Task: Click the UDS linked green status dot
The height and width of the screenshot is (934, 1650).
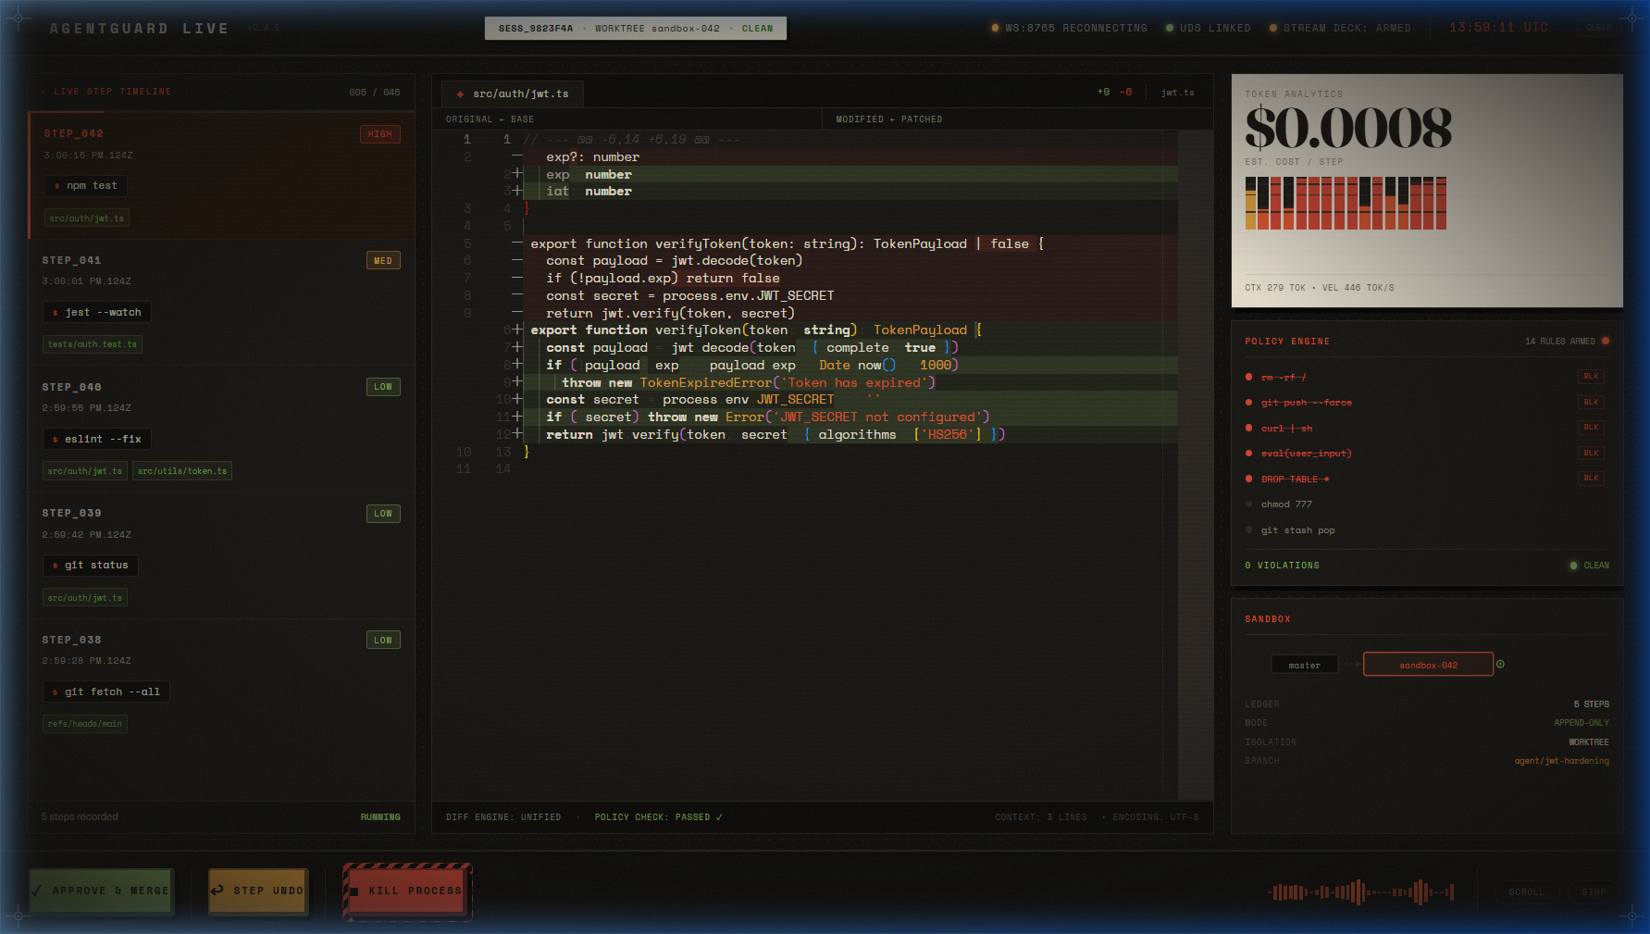Action: click(1170, 28)
